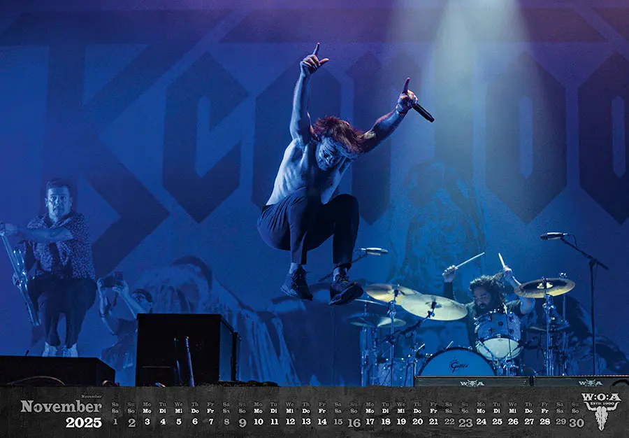Screen dimensions: 629x438
Task: Click date 28 in the calendar strip
Action: (544, 421)
